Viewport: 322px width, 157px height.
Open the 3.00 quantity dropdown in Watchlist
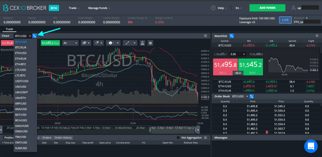click(237, 54)
